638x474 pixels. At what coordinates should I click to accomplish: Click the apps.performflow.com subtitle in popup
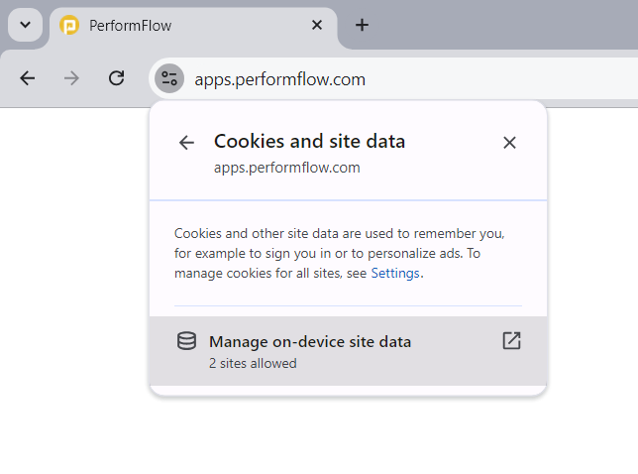click(287, 168)
